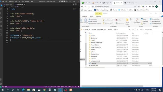Toggle panel layout icon in VS Code title bar
Viewport: 163px width, 92px height.
(x=62, y=1)
